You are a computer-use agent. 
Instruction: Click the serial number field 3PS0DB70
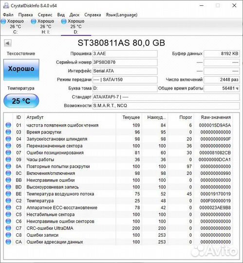[x=125, y=62]
